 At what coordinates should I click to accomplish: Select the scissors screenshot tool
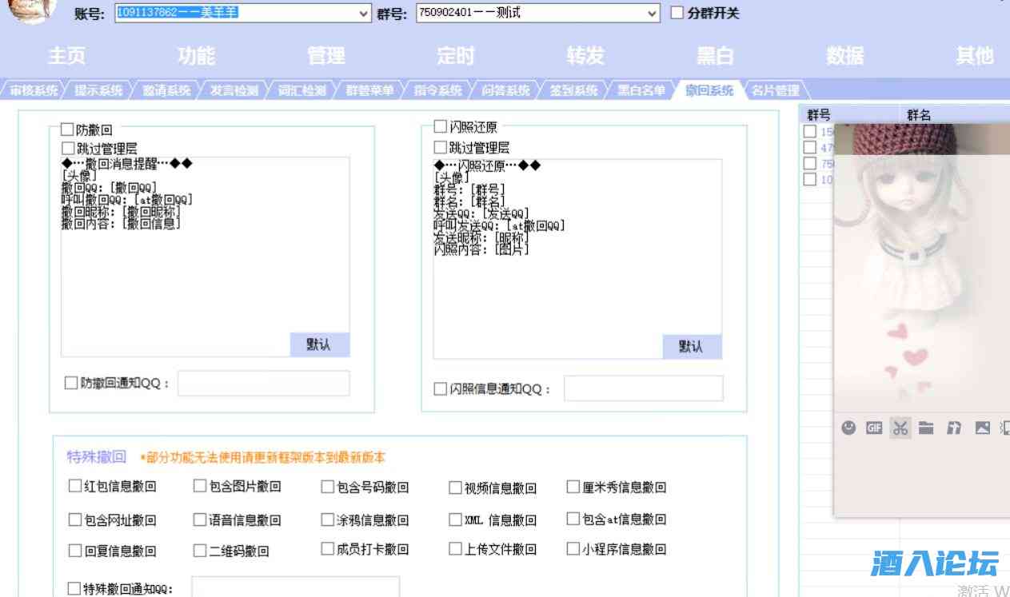[900, 428]
